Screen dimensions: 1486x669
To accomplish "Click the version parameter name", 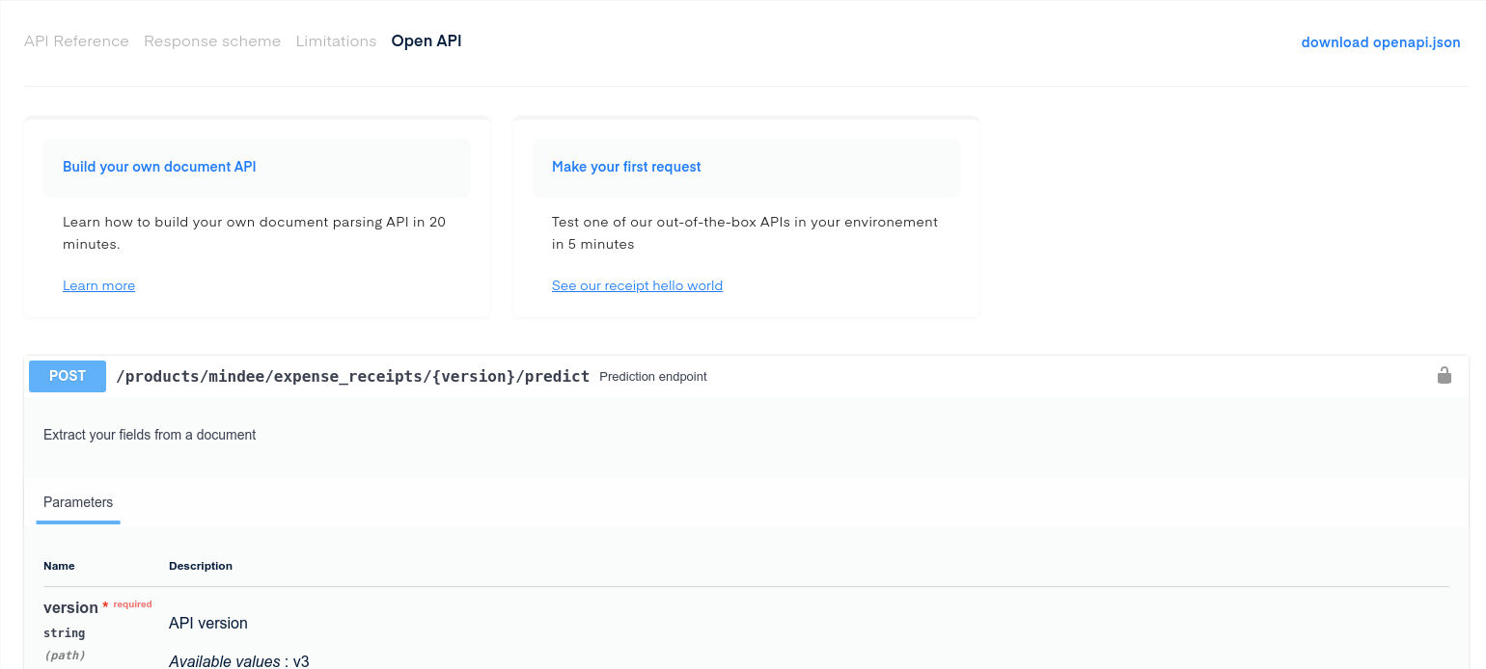I will 70,607.
